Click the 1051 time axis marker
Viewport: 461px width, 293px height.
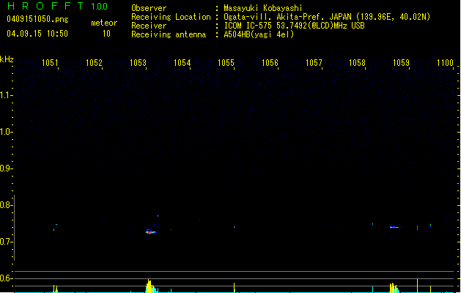tap(50, 62)
